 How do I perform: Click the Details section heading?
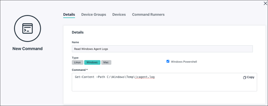point(78,32)
